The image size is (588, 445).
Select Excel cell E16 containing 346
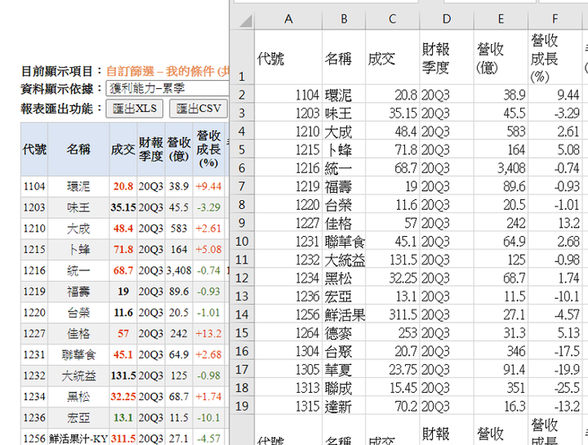[501, 351]
